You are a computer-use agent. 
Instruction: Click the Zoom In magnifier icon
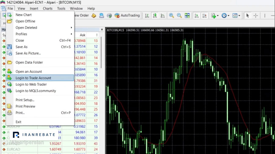(171, 16)
